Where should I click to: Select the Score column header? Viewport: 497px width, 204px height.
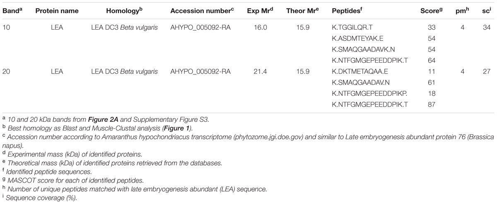(x=429, y=10)
